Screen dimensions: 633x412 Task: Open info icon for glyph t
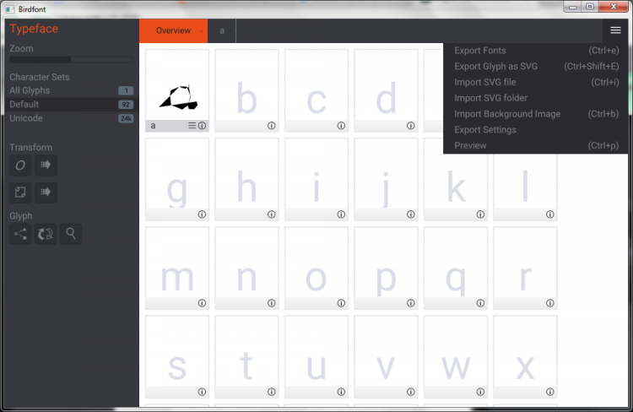(272, 392)
